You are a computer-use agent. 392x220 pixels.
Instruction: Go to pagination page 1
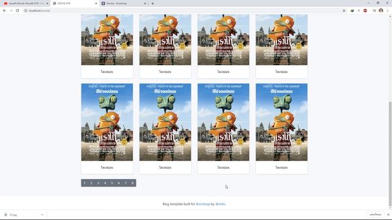(85, 183)
